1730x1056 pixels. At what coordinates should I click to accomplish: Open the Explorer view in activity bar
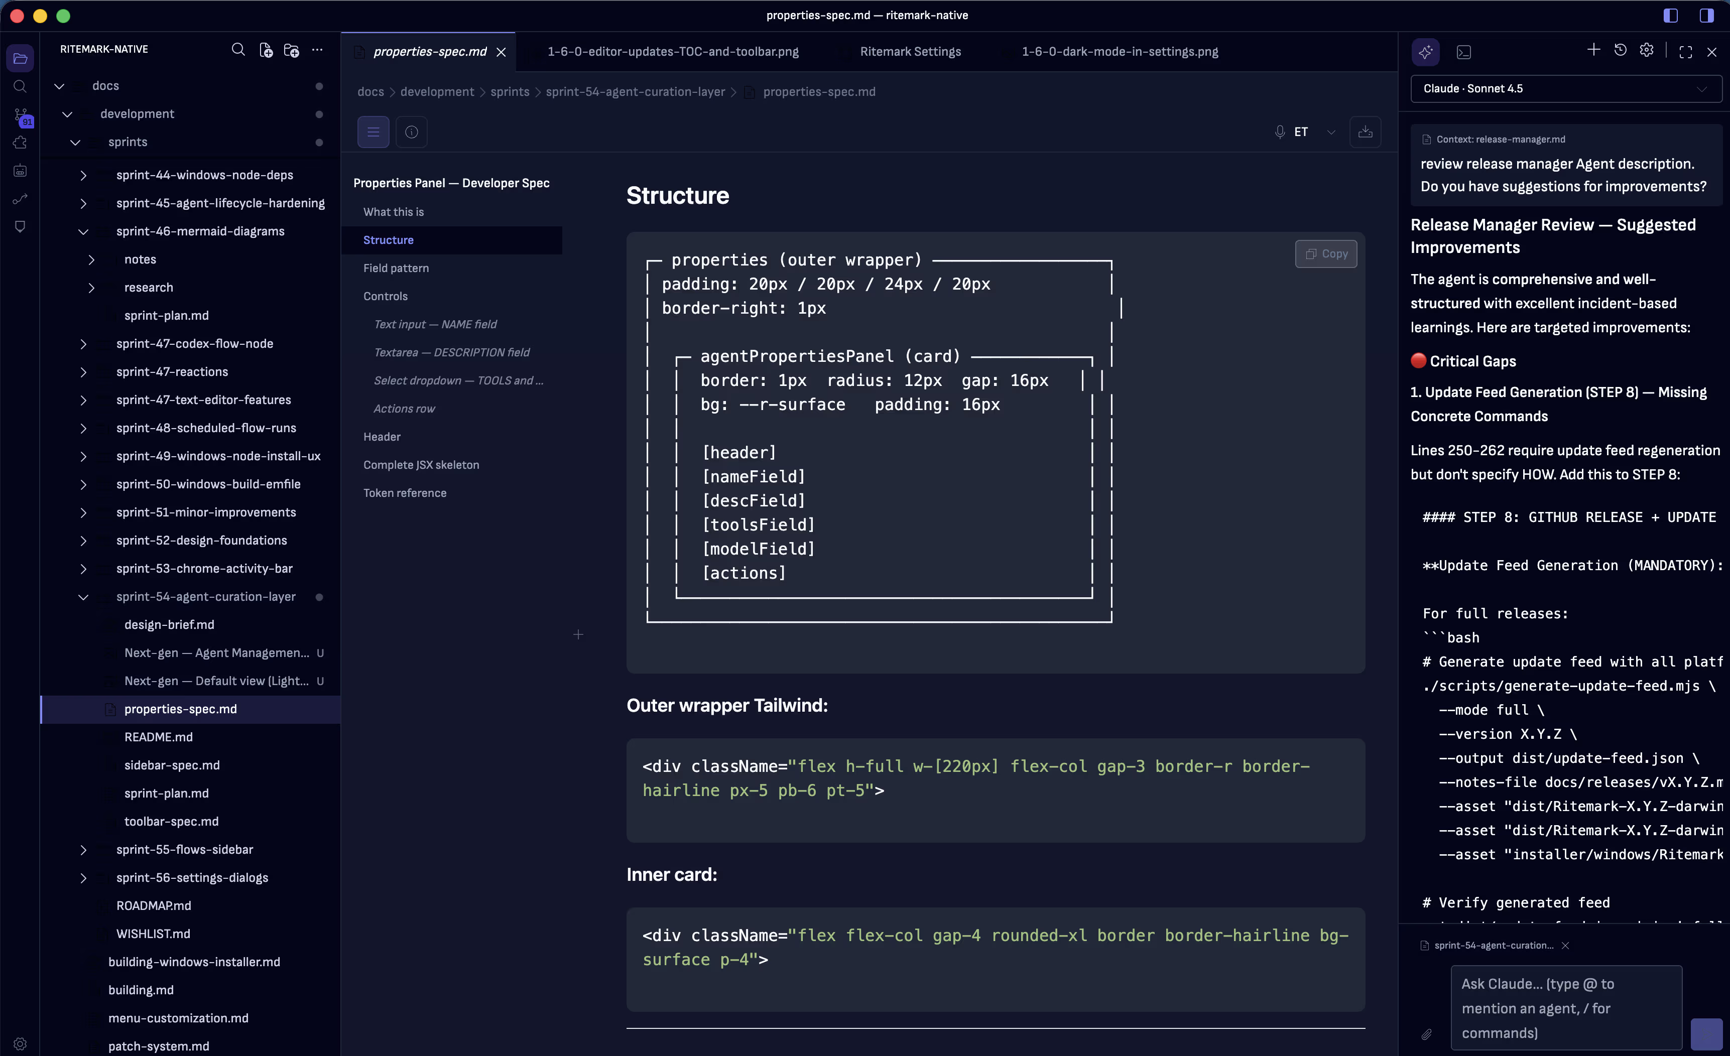coord(20,58)
